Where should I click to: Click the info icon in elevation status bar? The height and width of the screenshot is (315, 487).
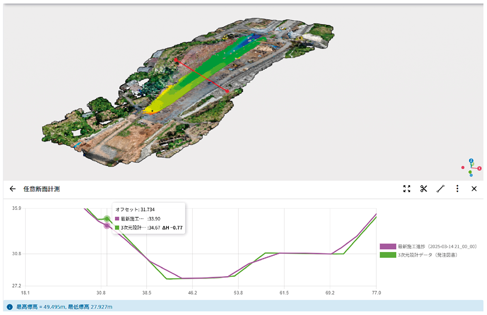point(10,307)
